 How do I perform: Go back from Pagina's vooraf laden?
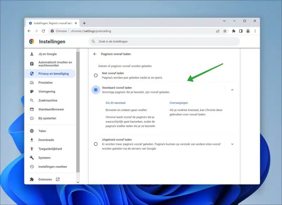95,54
